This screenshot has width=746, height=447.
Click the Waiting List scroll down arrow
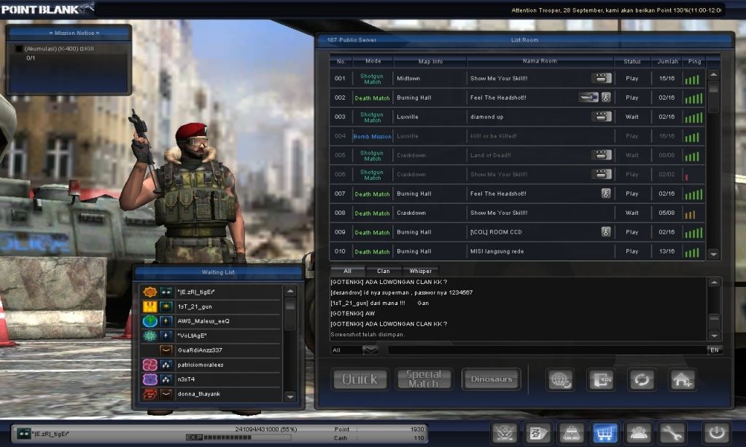pyautogui.click(x=290, y=396)
